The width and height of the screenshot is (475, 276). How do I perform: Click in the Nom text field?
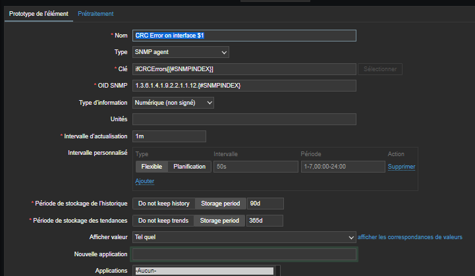pyautogui.click(x=244, y=36)
